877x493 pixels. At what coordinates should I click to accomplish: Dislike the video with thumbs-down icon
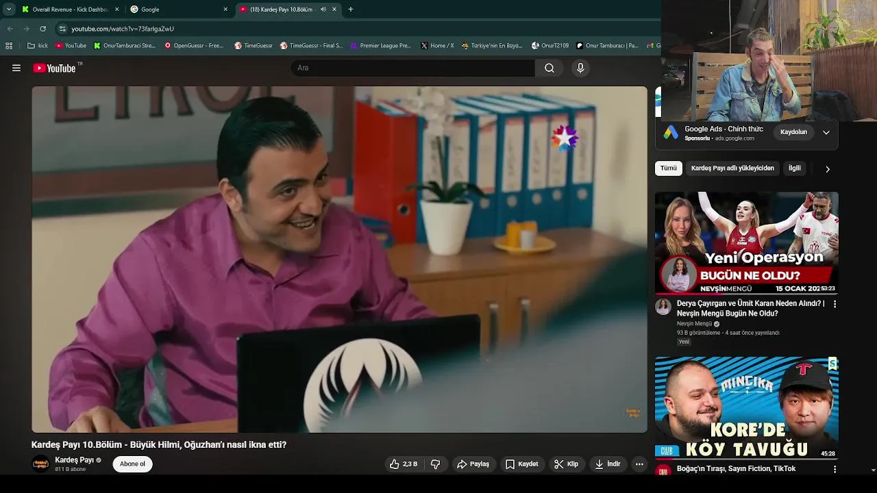point(435,464)
